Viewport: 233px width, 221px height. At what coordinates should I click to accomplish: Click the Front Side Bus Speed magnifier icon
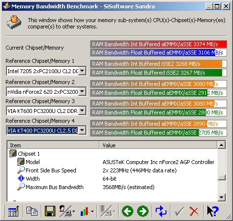coord(21,170)
